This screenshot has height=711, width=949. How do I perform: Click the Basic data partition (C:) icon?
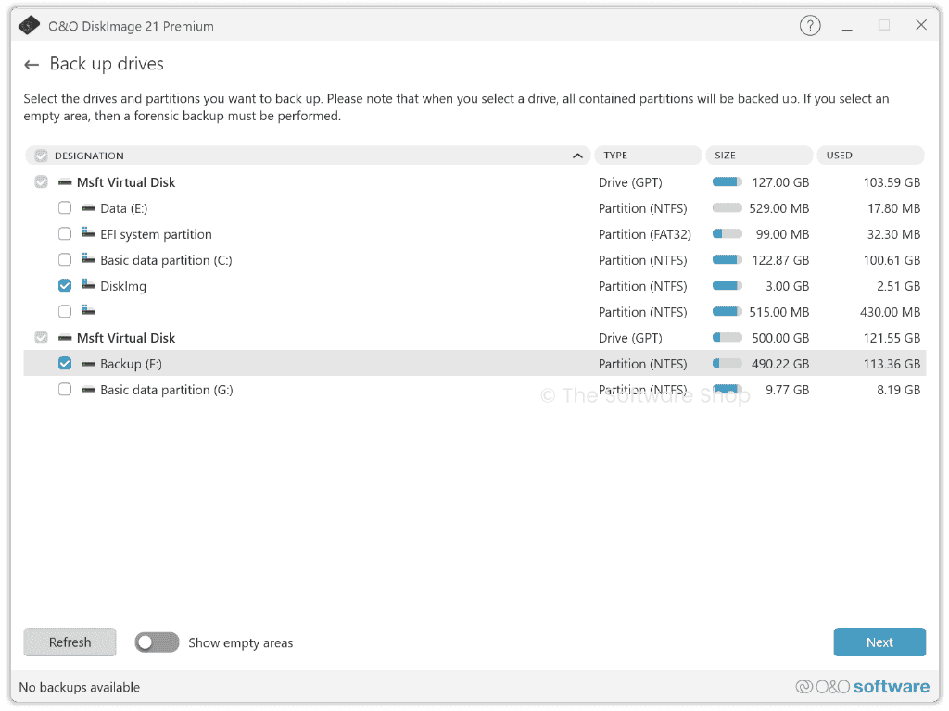(88, 259)
